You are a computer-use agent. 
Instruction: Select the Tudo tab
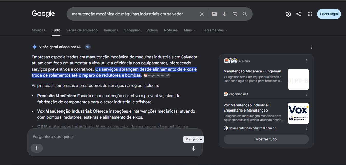click(x=56, y=30)
